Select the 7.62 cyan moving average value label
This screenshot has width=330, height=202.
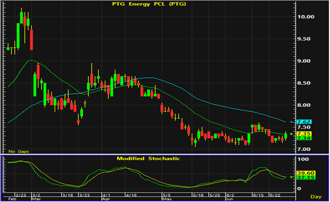tap(304, 122)
